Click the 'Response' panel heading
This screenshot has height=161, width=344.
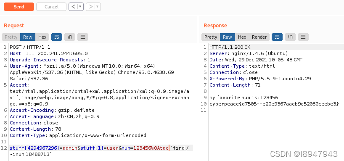coord(215,26)
